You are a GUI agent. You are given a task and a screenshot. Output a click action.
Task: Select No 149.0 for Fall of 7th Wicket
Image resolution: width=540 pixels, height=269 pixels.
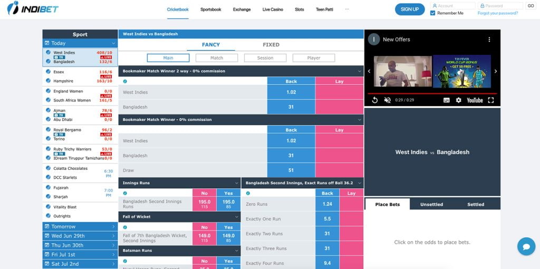click(204, 238)
